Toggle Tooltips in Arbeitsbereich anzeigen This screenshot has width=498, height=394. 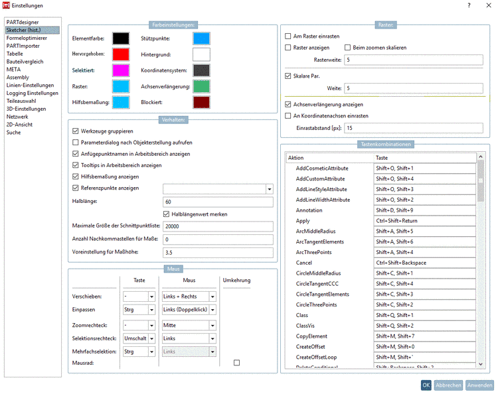pos(75,165)
